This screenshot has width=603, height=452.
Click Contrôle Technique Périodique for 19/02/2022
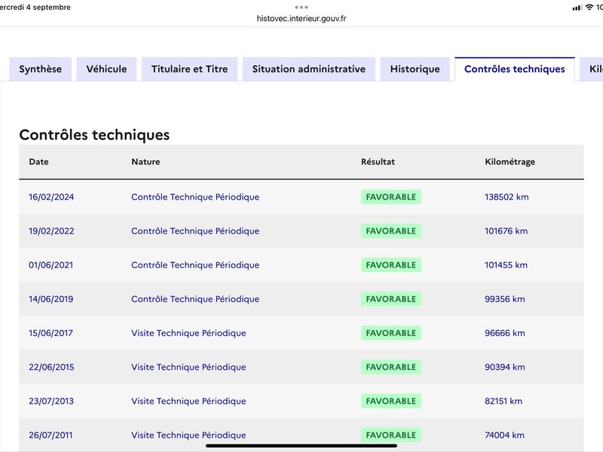click(x=195, y=231)
